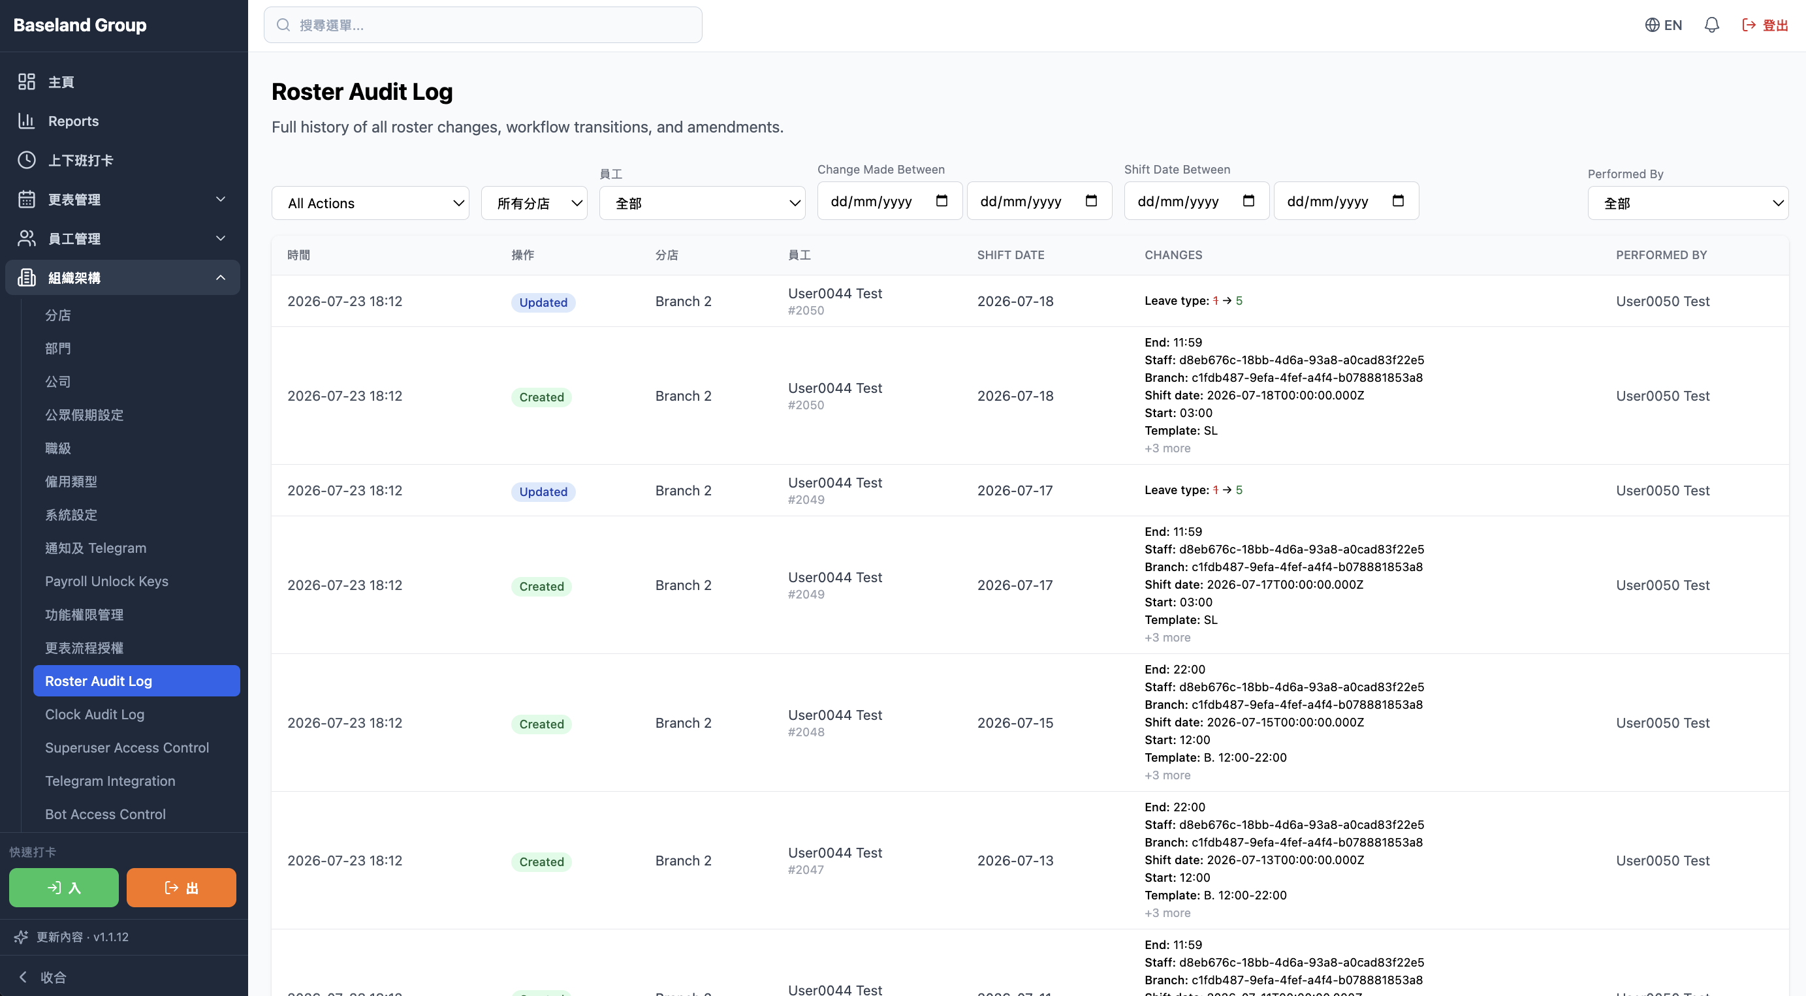Collapse the sidebar with 收合
Screen dimensions: 1806x996
click(44, 977)
